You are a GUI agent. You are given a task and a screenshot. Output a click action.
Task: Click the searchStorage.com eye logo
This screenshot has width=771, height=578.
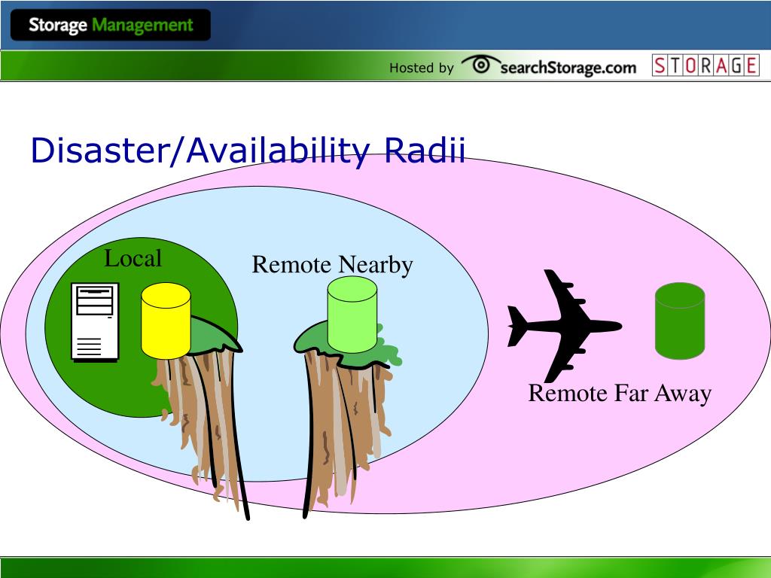(480, 65)
